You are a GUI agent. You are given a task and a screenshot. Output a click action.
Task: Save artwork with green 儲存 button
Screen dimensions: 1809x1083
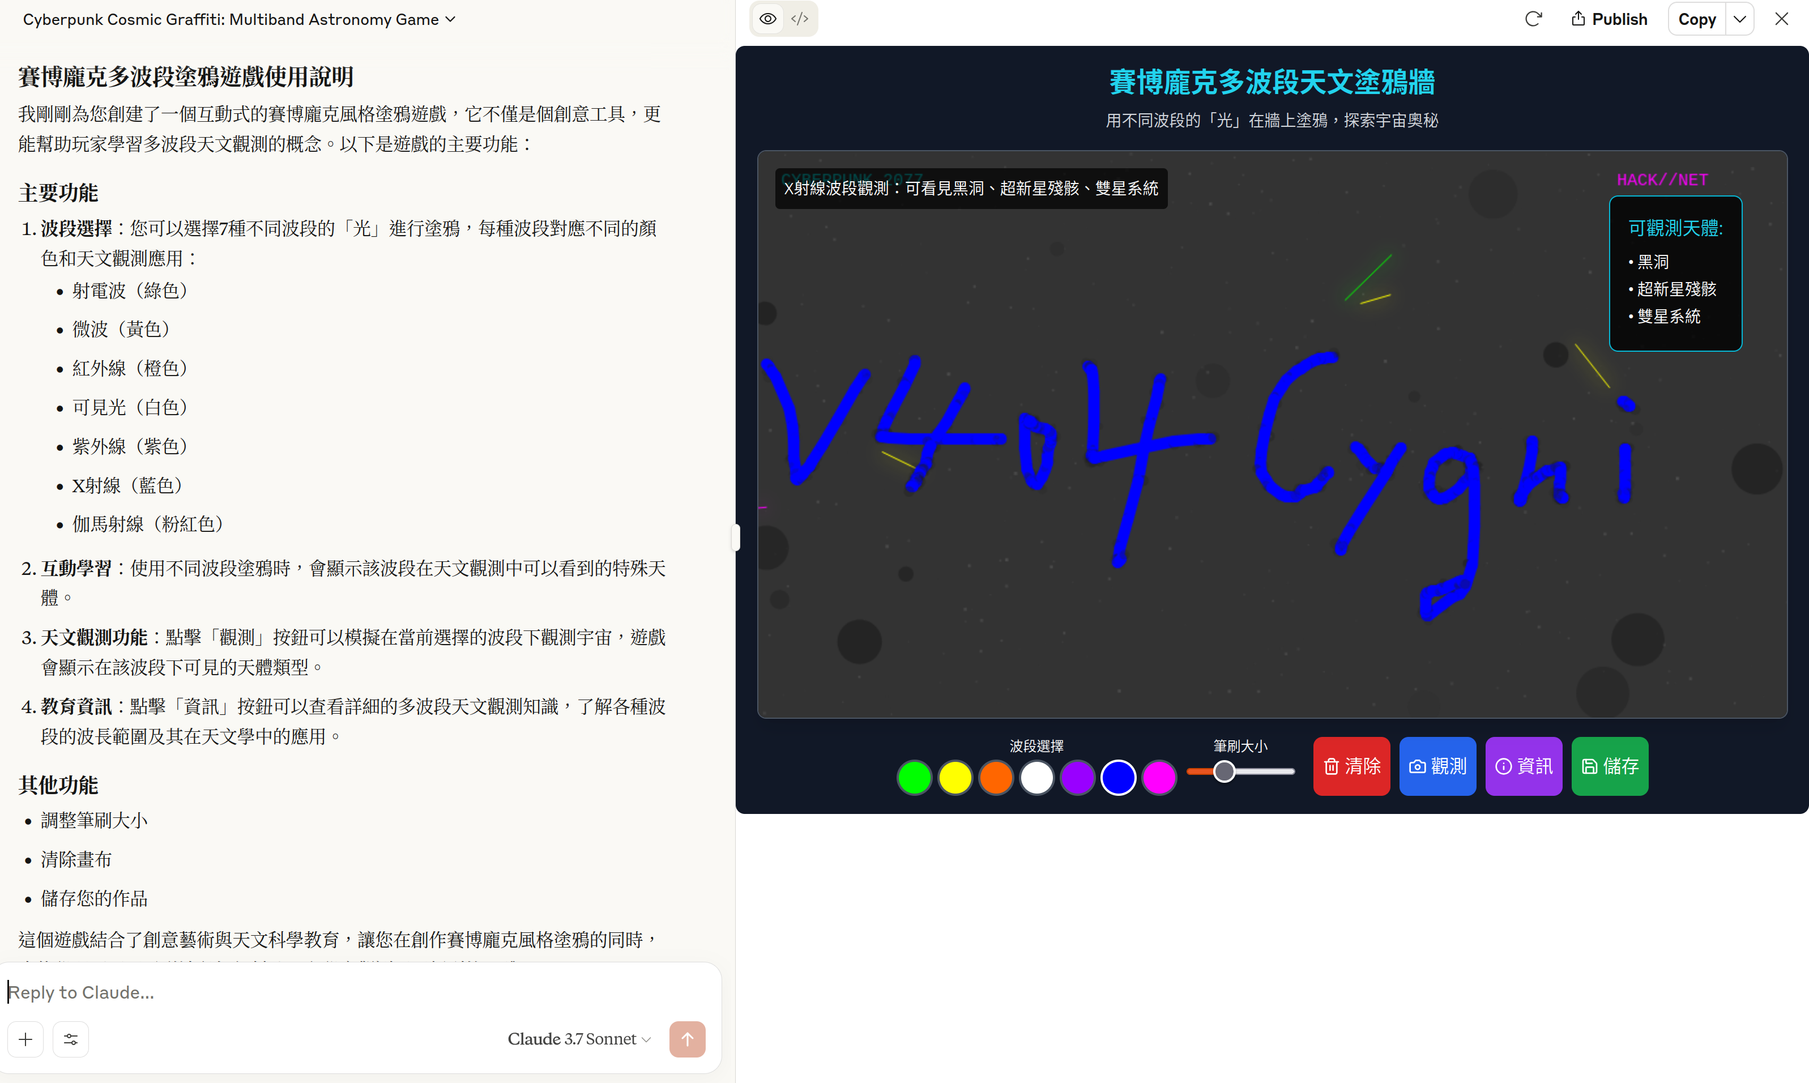tap(1610, 766)
